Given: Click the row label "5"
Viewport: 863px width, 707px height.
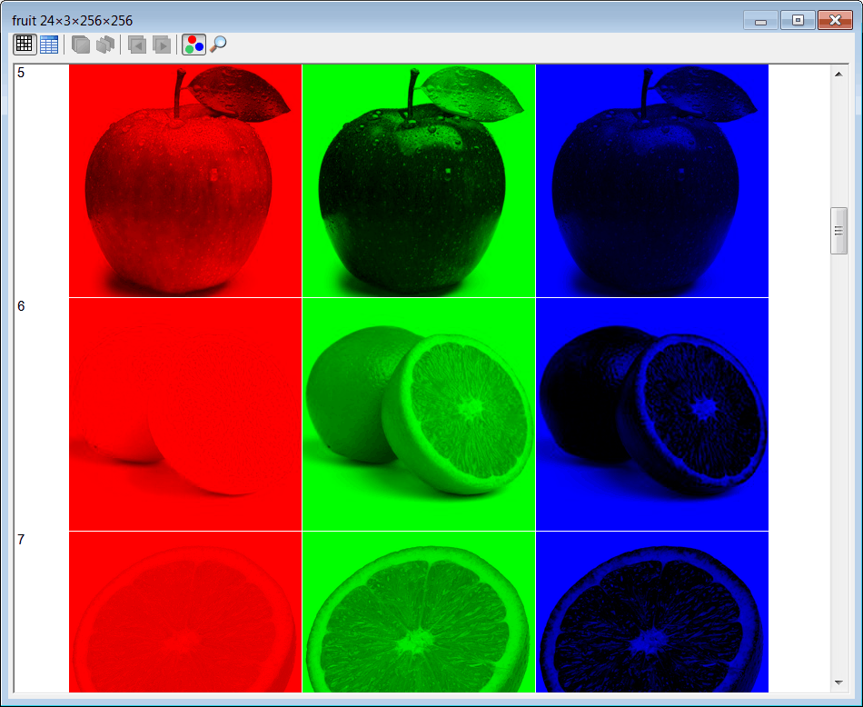Looking at the screenshot, I should click(x=21, y=73).
